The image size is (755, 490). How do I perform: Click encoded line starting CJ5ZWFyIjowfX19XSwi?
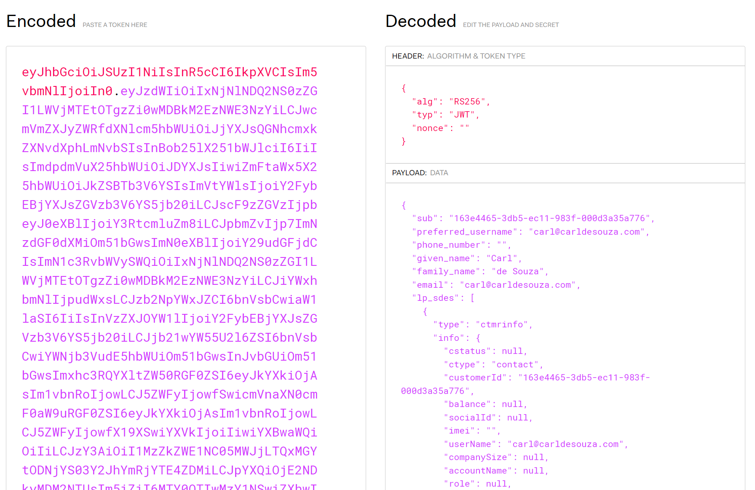[169, 432]
